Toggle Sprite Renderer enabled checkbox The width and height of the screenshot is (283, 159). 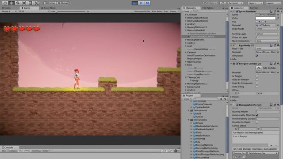(x=237, y=11)
